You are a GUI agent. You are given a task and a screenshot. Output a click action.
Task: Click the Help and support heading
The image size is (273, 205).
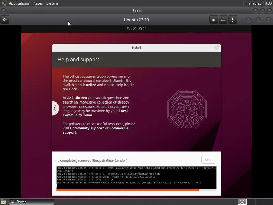pyautogui.click(x=79, y=60)
